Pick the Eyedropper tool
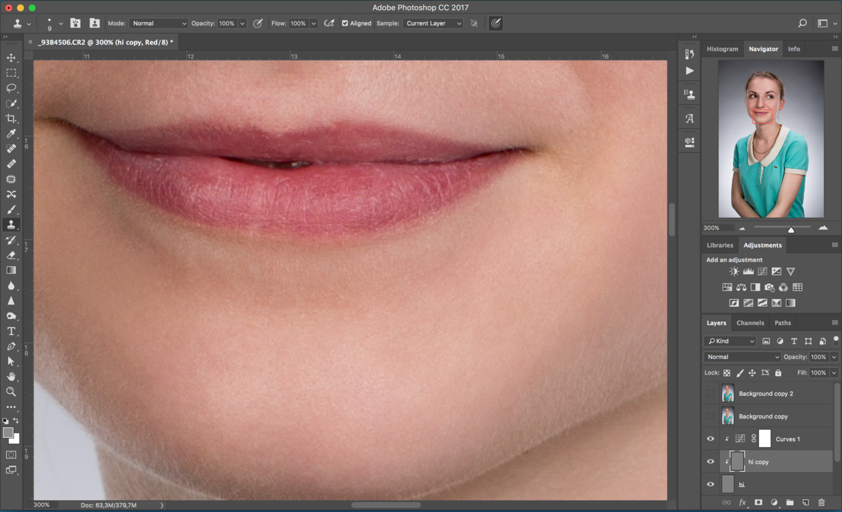The height and width of the screenshot is (512, 842). 11,134
